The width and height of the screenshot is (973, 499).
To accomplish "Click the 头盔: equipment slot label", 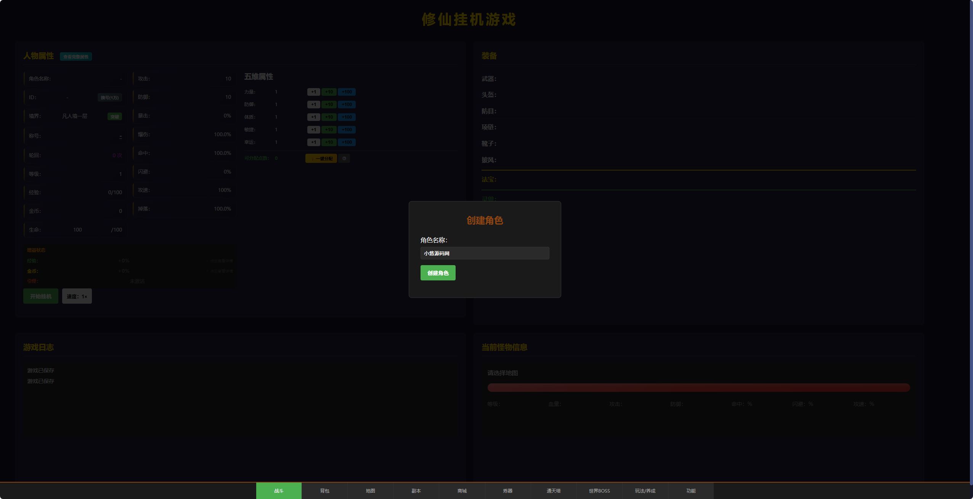I will (489, 95).
